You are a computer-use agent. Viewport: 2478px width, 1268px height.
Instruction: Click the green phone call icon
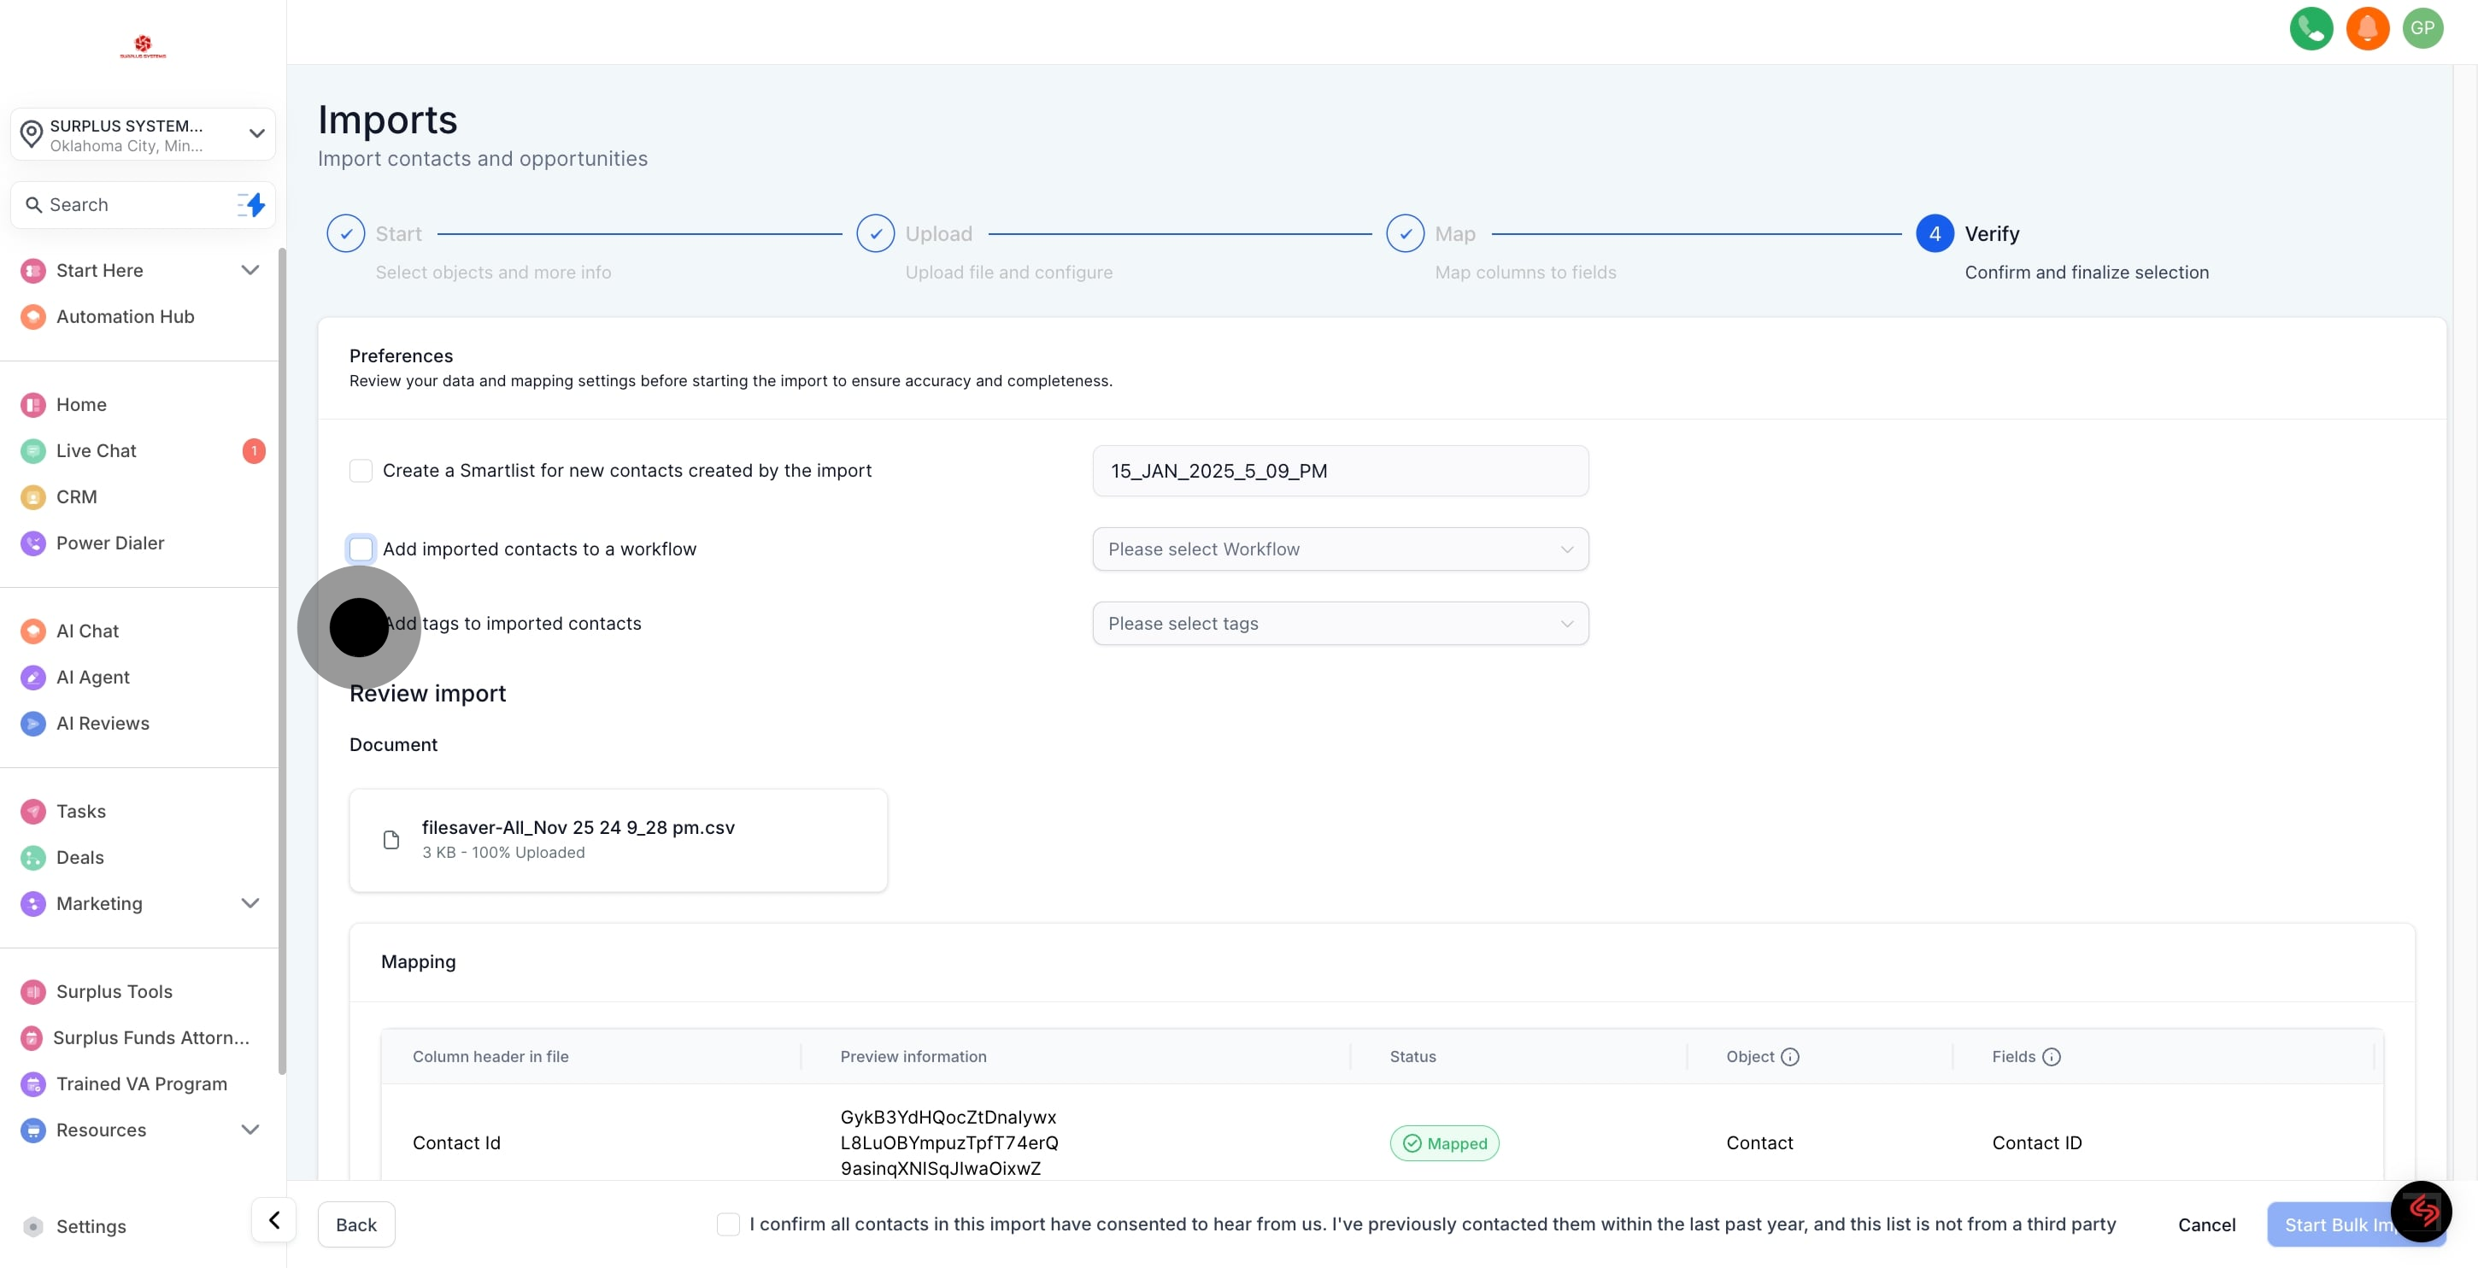coord(2311,29)
